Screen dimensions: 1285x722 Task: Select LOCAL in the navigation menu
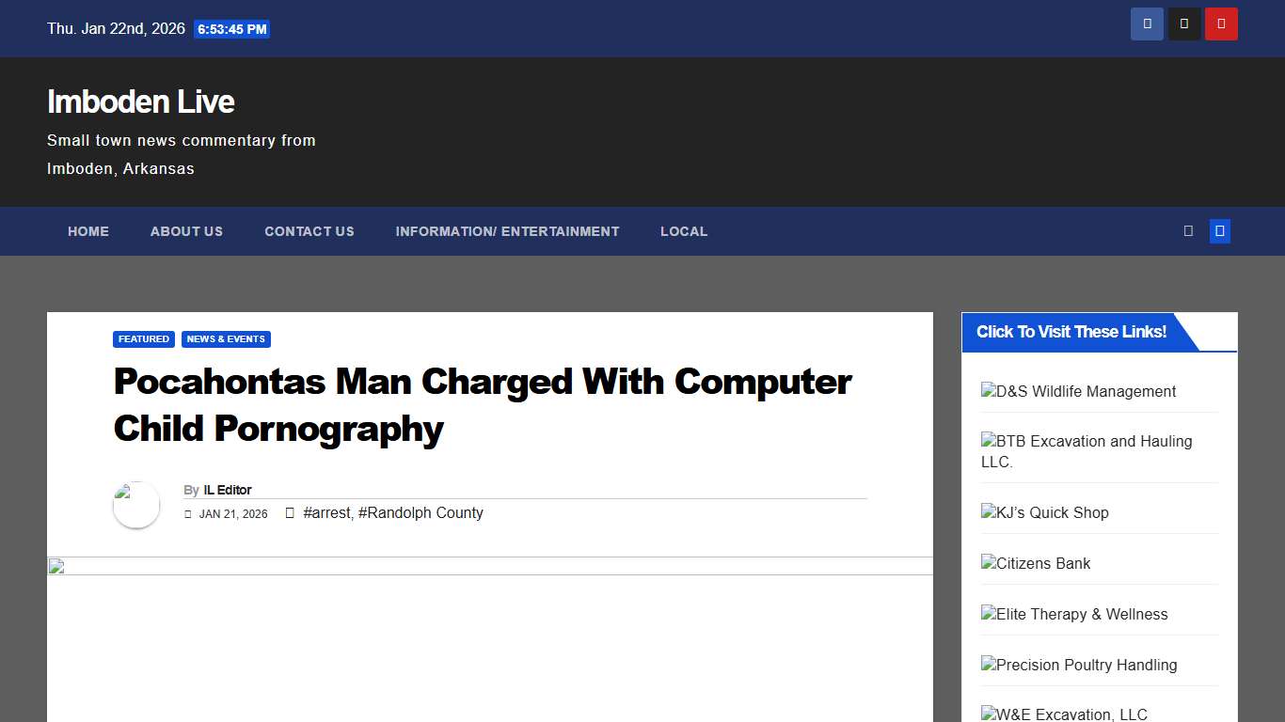click(684, 231)
